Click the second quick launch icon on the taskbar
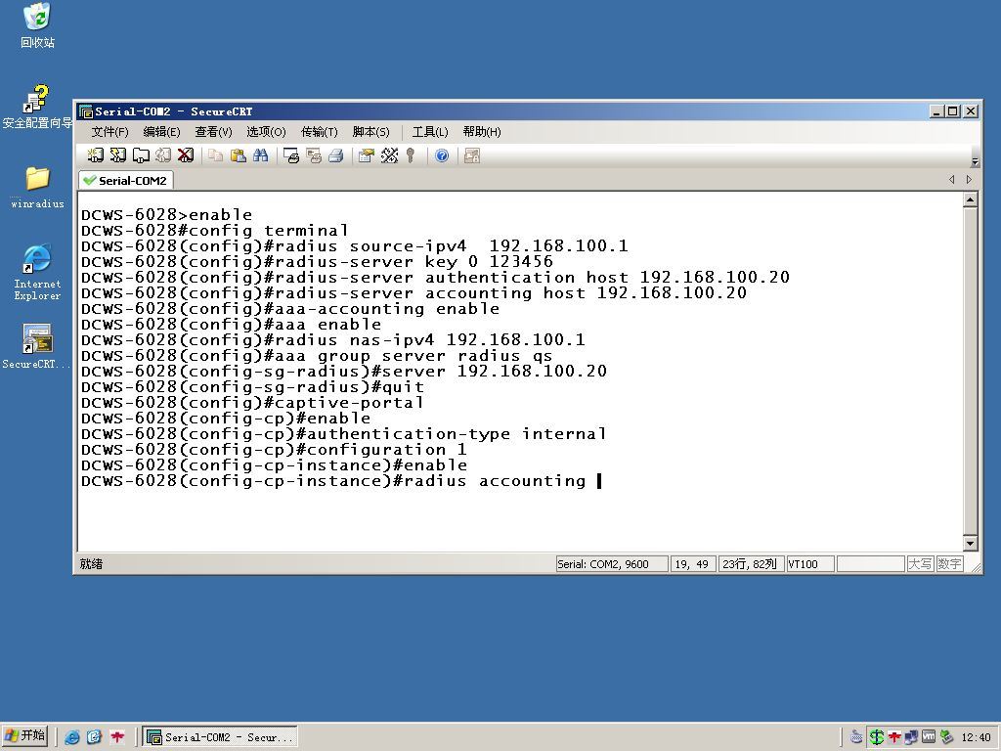 95,737
